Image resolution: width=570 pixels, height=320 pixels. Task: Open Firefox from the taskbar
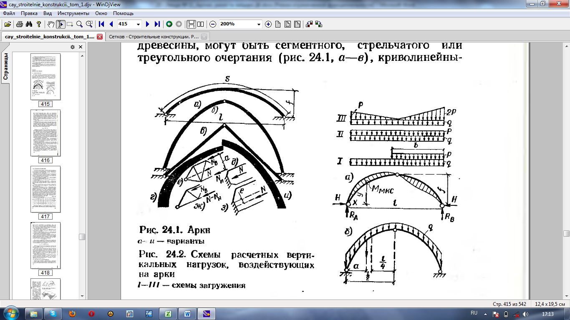[x=72, y=313]
